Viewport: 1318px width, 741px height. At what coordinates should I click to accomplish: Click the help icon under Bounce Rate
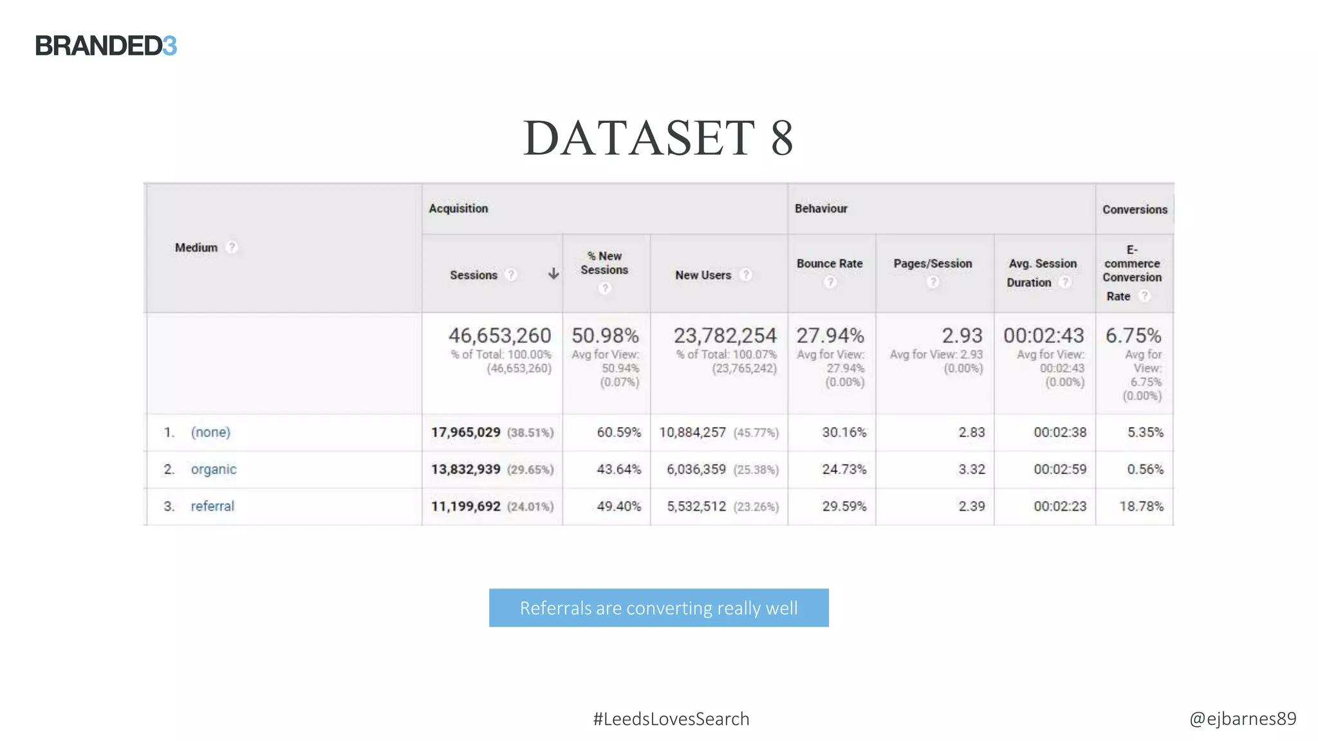830,282
